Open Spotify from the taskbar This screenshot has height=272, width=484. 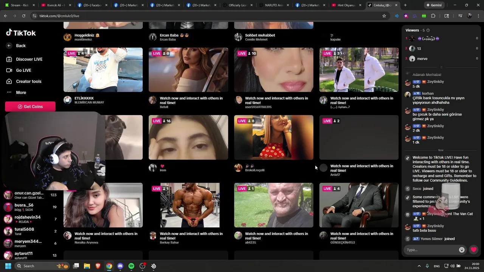point(131,266)
